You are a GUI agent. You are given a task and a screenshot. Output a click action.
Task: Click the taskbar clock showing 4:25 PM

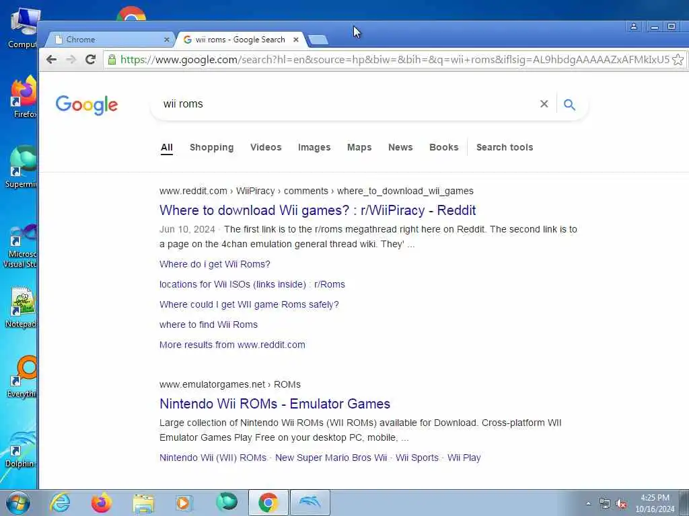click(655, 503)
